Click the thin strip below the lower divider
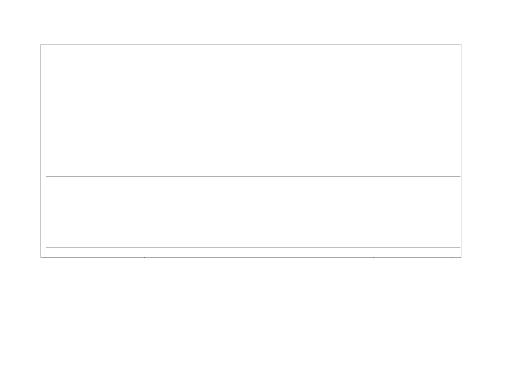 251,252
